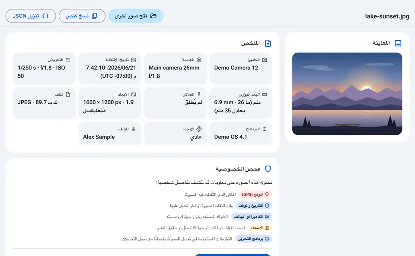Click the lens aperture icon
The image size is (415, 256).
click(199, 60)
